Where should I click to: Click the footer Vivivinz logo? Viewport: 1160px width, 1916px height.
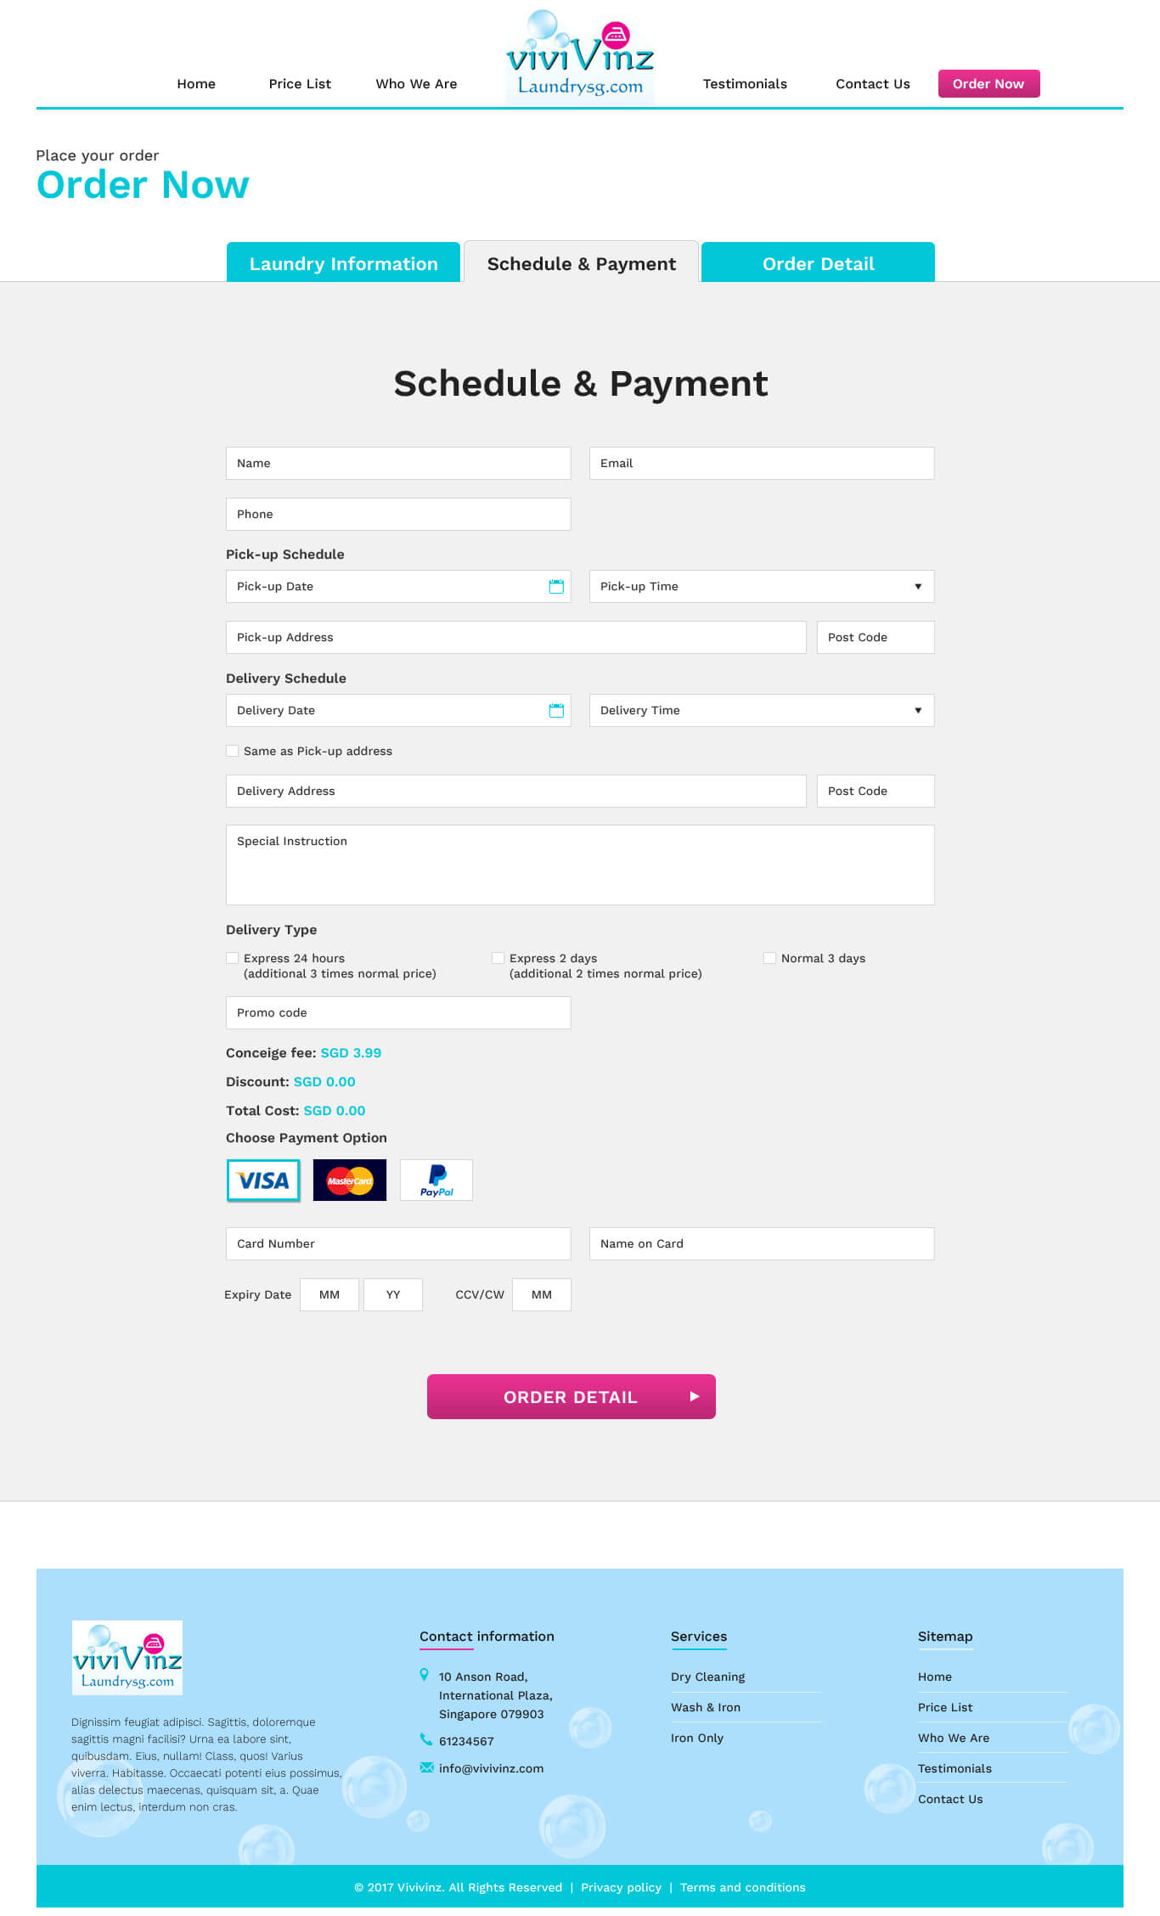click(127, 1657)
